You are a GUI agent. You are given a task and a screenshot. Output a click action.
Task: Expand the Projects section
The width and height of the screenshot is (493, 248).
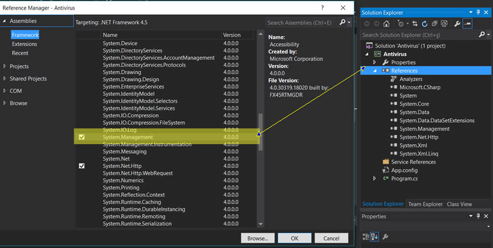pyautogui.click(x=5, y=66)
